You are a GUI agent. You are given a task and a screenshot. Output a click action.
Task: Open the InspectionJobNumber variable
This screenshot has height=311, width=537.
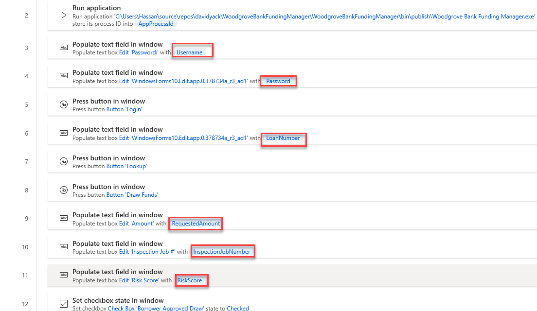click(222, 251)
